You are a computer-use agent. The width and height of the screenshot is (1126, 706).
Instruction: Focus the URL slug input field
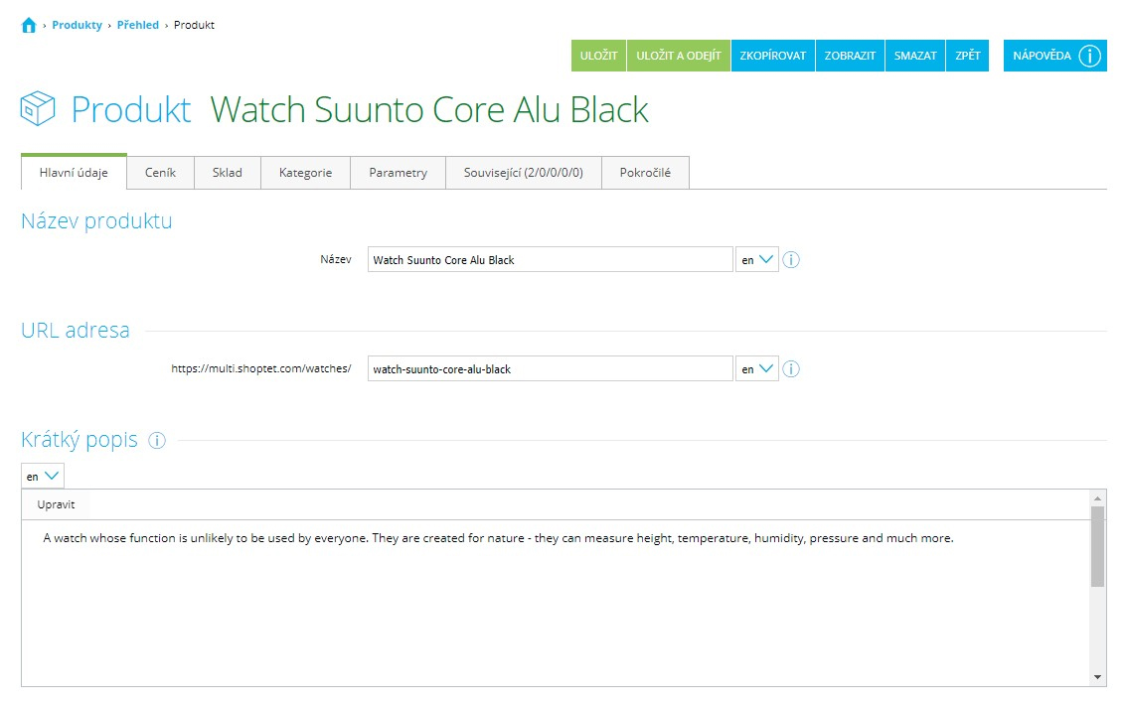tap(550, 368)
